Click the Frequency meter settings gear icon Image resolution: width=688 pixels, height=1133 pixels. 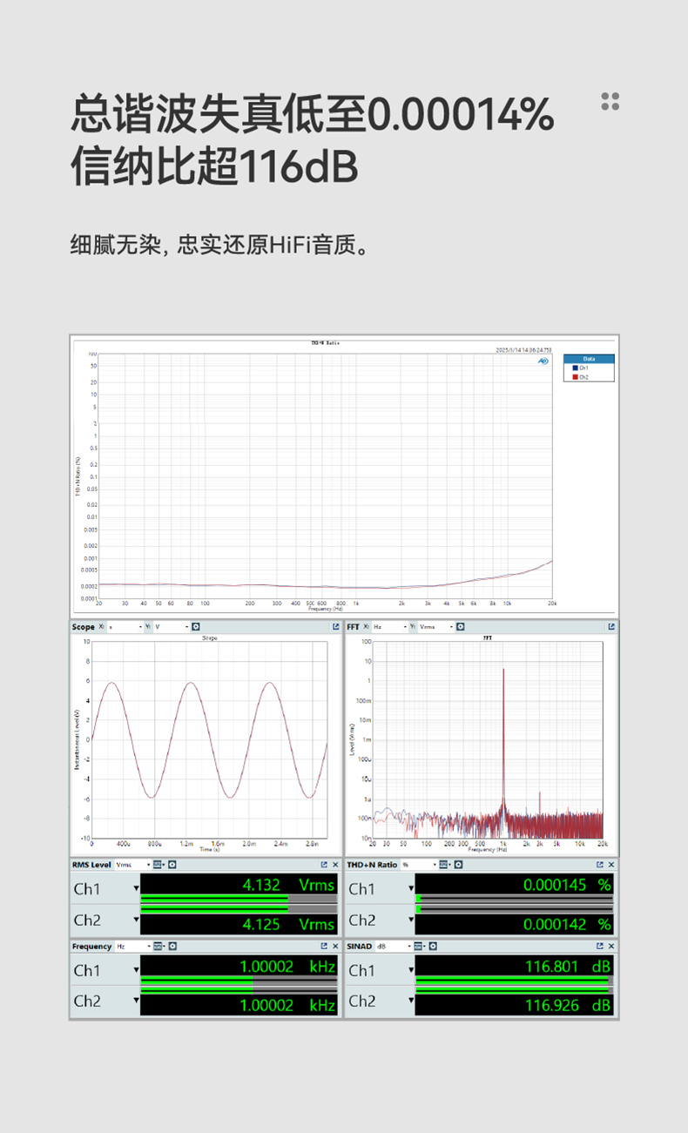pyautogui.click(x=172, y=946)
